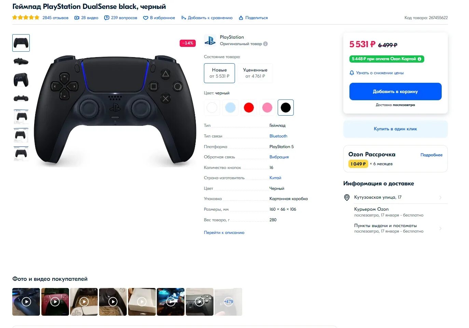Screen dimensions: 469x328
Task: Click the info icon next to Оригинальный товар
Action: (265, 44)
